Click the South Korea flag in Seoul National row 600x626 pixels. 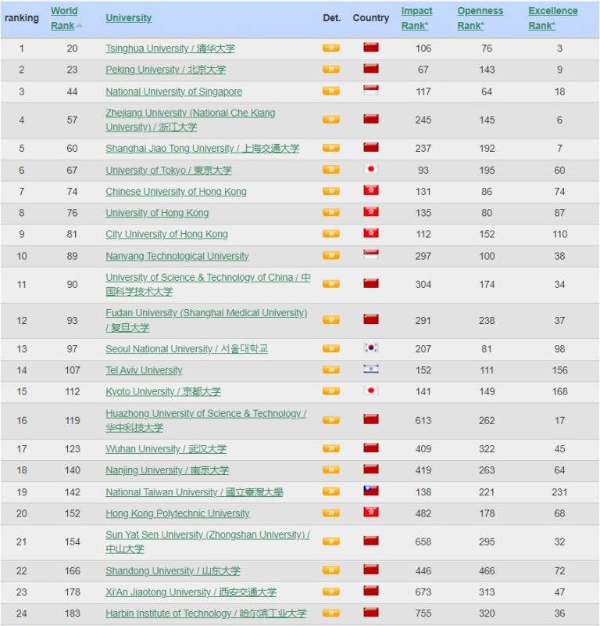pyautogui.click(x=371, y=347)
